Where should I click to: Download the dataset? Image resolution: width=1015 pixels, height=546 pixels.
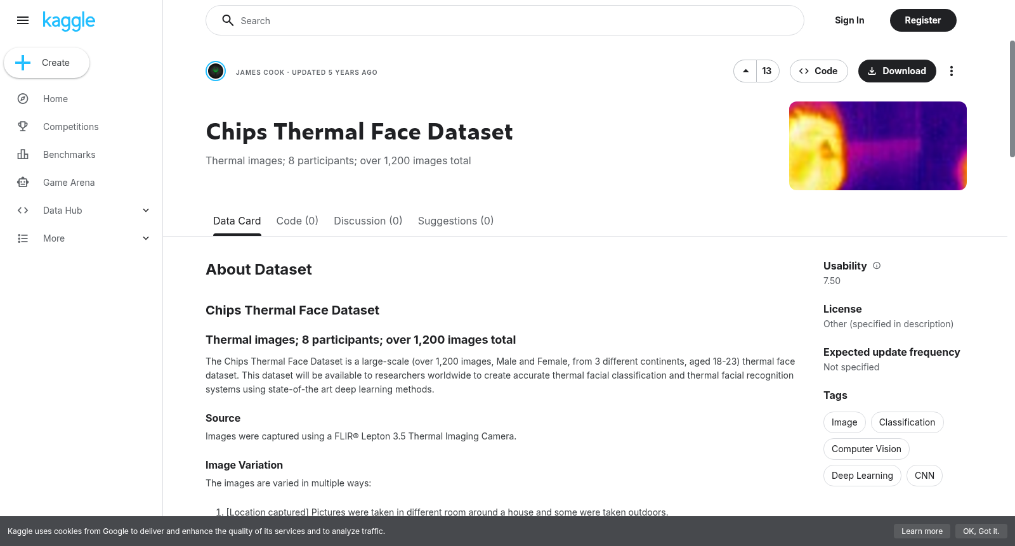coord(897,71)
